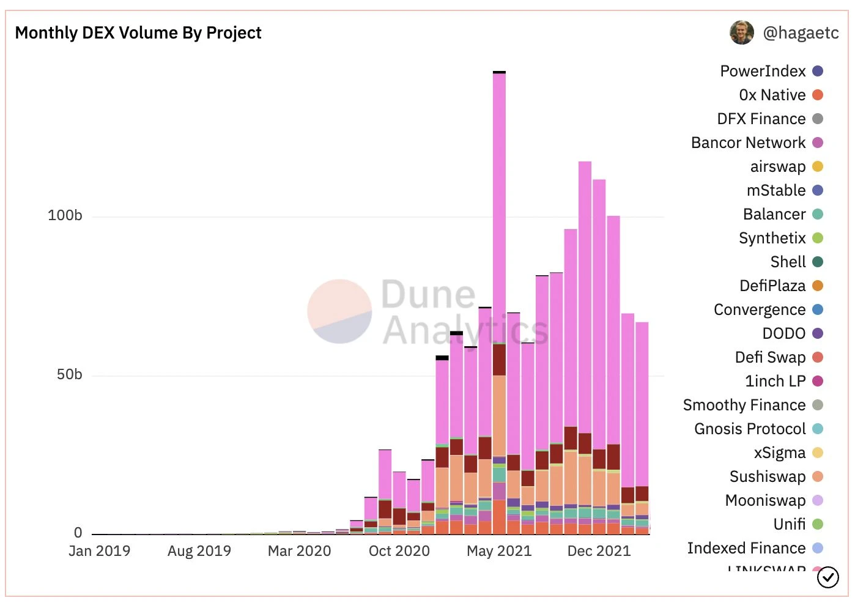
Task: Toggle the DefiPlaza legend entry
Action: click(x=781, y=286)
